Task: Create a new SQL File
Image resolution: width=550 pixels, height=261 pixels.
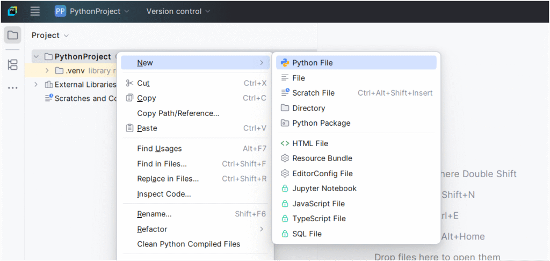Action: [357, 234]
